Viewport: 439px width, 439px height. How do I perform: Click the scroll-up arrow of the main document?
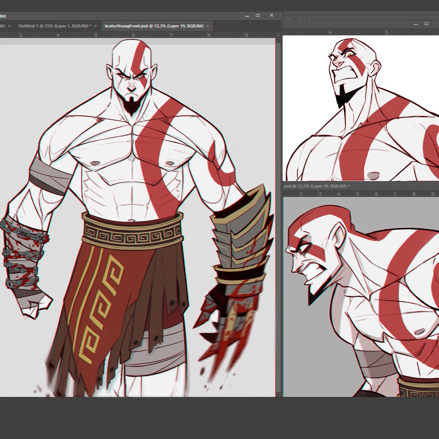pyautogui.click(x=278, y=35)
